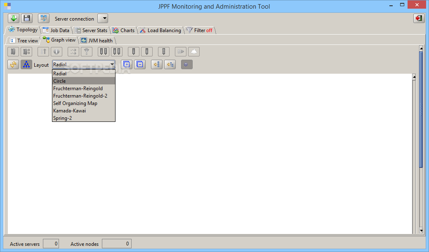Click the outer scrollbar's down arrow
Screen dimensions: 429x252
(x=421, y=231)
